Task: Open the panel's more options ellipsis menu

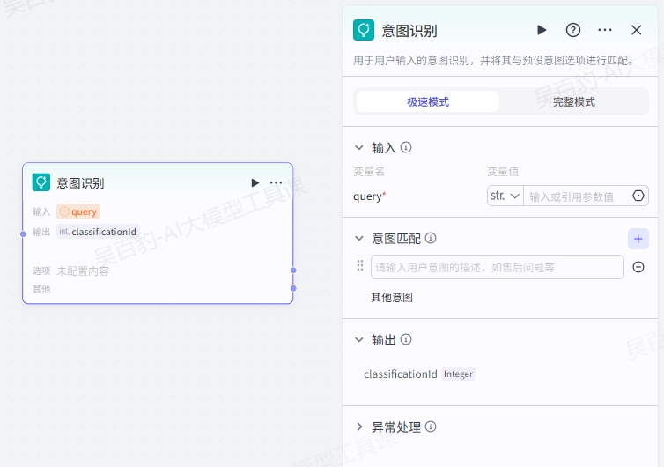Action: coord(605,30)
